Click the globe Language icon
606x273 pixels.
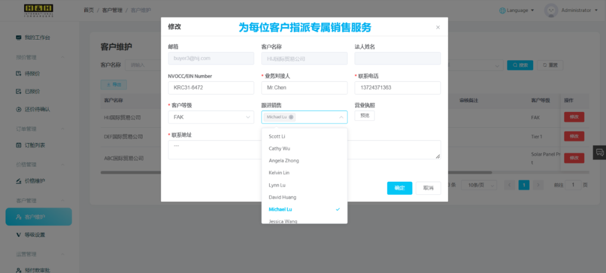coord(502,10)
